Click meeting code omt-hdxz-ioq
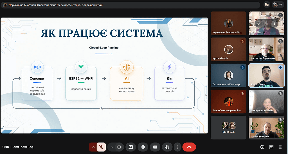Screen dimensions: 288x154 (x=23, y=147)
